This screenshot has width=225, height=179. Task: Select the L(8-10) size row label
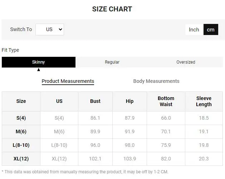point(21,145)
